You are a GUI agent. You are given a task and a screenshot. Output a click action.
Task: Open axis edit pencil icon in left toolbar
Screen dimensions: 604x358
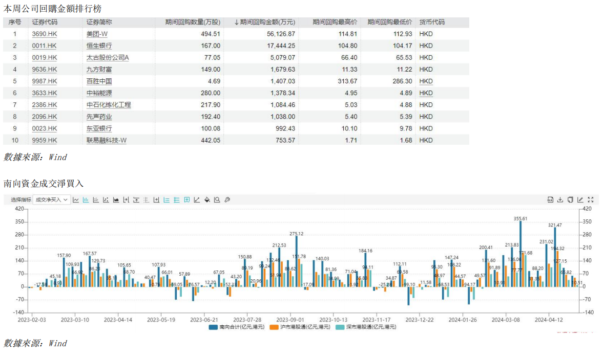[x=197, y=200]
